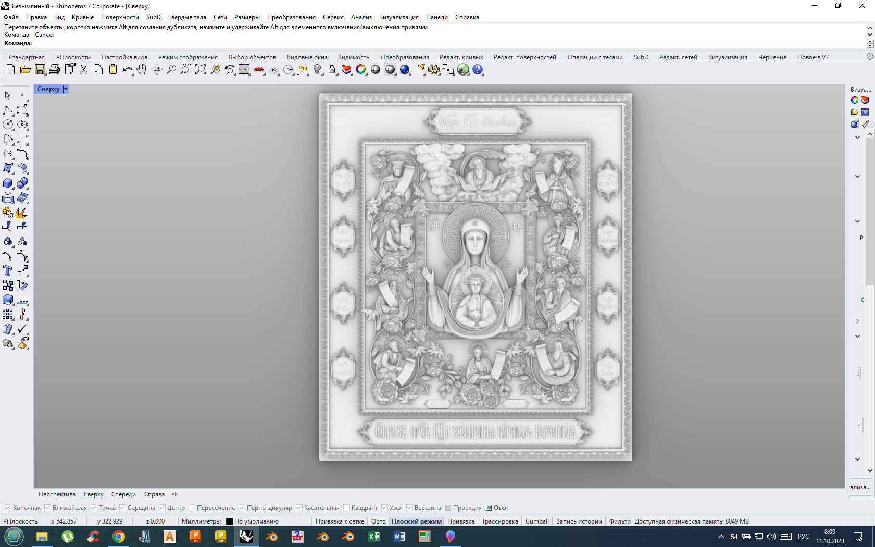The width and height of the screenshot is (875, 547).
Task: Select the Rectangle tool in sidebar
Action: pos(22,139)
